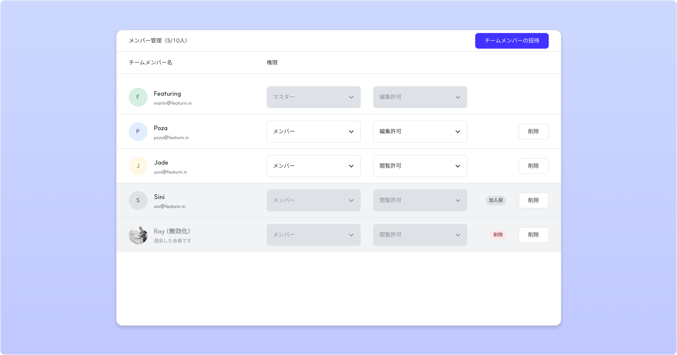Image resolution: width=677 pixels, height=355 pixels.
Task: Open Poza's メンバー role dropdown
Action: click(313, 132)
